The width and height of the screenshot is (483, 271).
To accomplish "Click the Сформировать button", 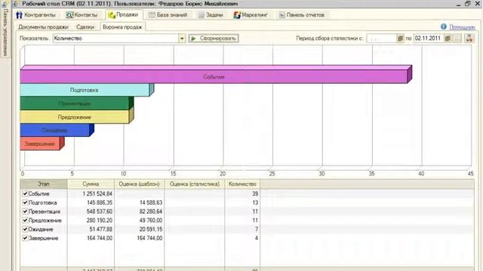I will (x=214, y=38).
